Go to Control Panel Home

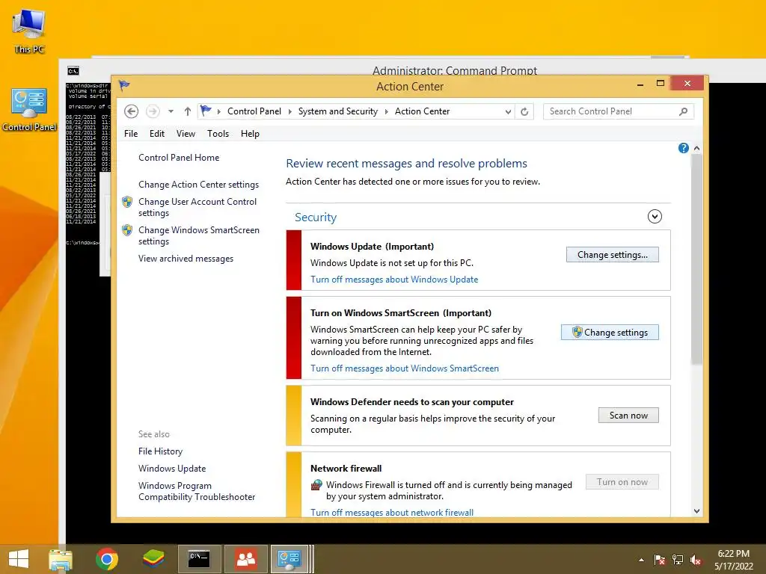pyautogui.click(x=179, y=158)
